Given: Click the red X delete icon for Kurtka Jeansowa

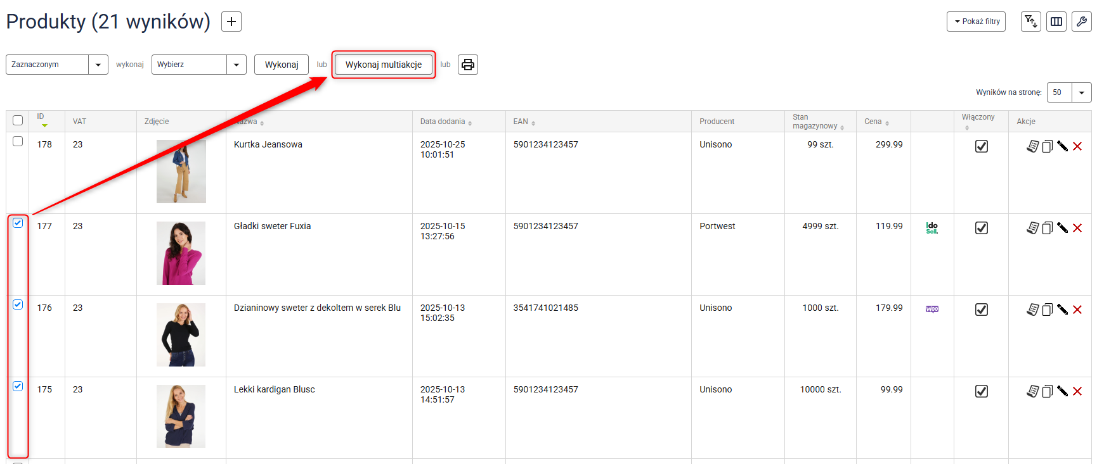Looking at the screenshot, I should (1077, 146).
